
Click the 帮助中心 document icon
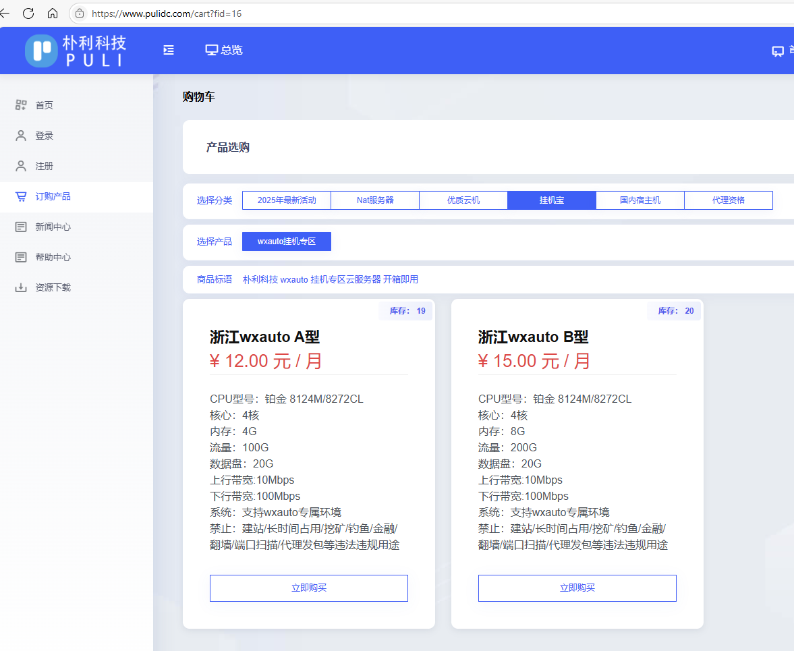[21, 257]
